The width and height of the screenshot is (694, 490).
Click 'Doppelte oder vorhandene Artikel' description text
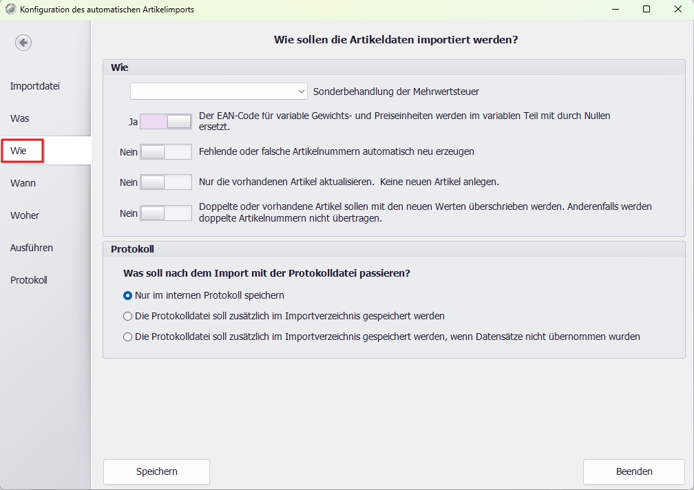pos(425,212)
